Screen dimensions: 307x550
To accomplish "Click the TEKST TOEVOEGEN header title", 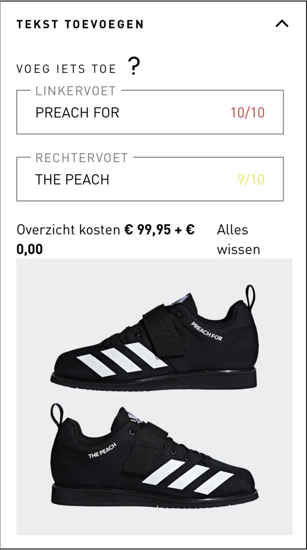I will (80, 24).
